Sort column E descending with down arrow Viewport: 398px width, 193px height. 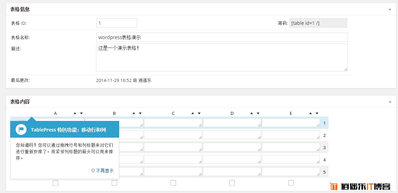click(x=317, y=113)
